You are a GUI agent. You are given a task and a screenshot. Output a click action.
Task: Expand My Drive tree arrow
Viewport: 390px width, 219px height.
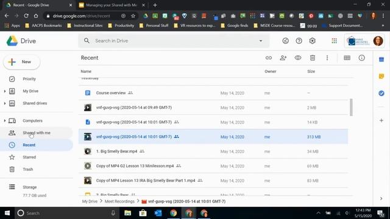point(5,91)
